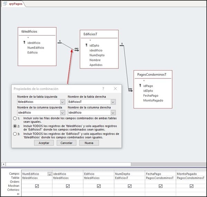The width and height of the screenshot is (207, 197).
Task: Close the Propiedades de la combinación dialog
Action: click(115, 89)
